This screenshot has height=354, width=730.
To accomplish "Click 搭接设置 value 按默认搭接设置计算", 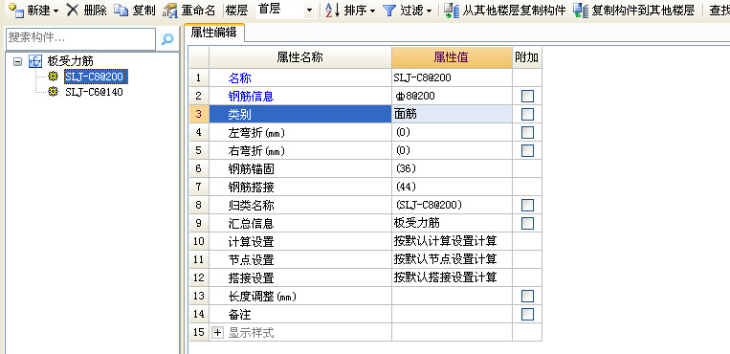I will point(452,277).
